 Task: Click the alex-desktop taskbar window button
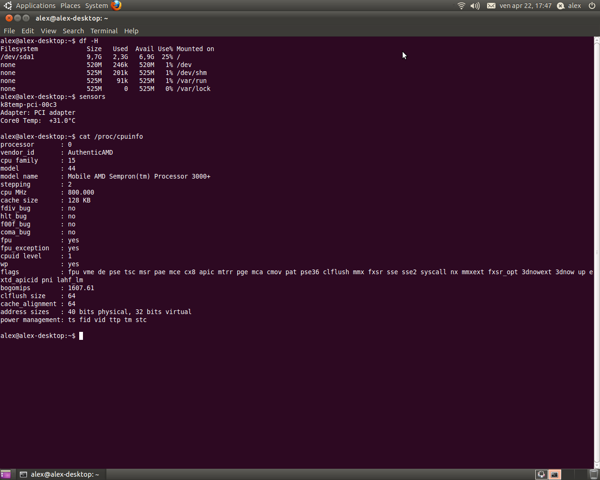click(x=60, y=474)
